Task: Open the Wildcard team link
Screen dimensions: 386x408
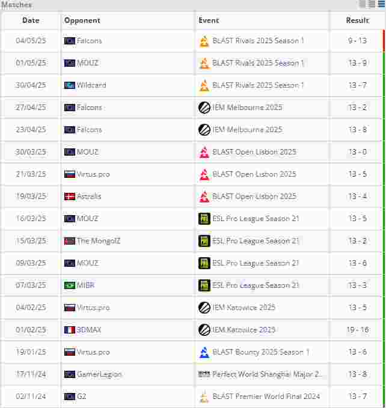Action: 91,85
